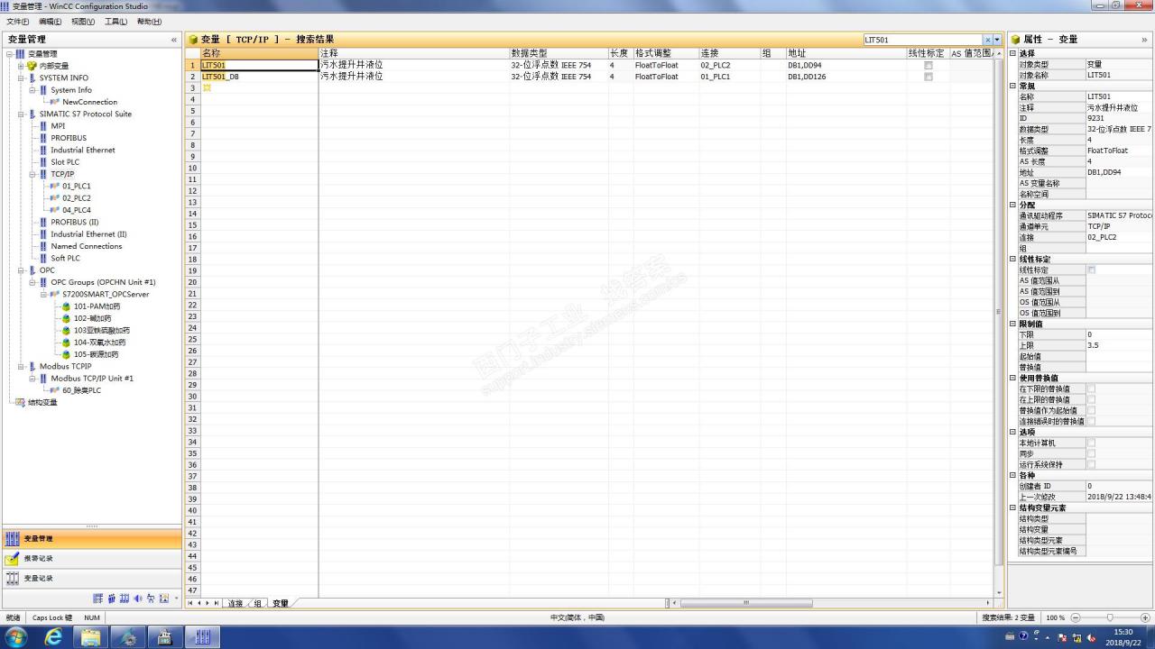This screenshot has width=1155, height=649.
Task: Click the LIT501 search input field
Action: (922, 40)
